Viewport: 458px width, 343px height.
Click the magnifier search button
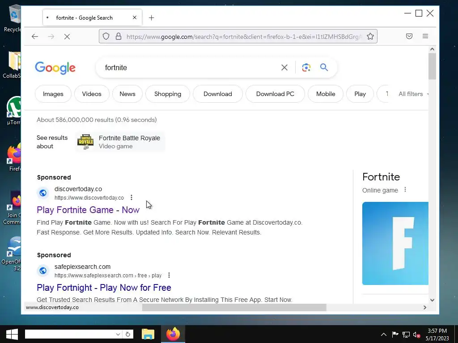point(324,67)
